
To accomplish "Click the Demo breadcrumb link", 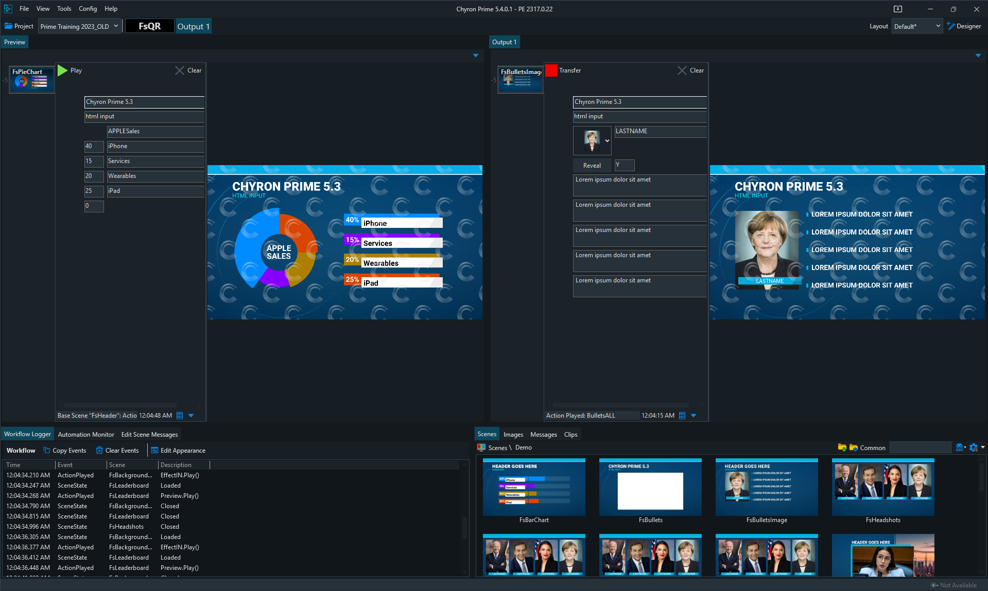I will click(524, 447).
